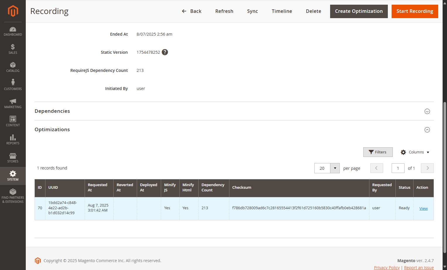Click the per page value field showing 20
447x270 pixels.
click(322, 168)
